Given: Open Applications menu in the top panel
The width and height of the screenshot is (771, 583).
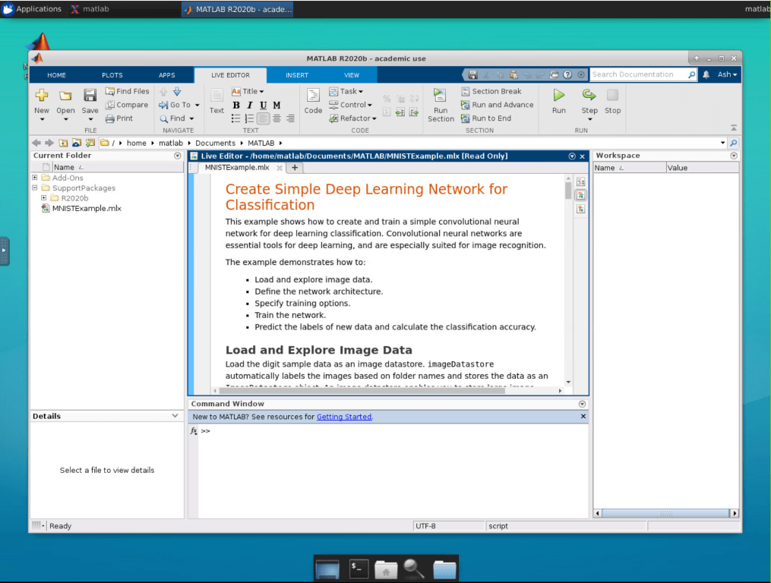Looking at the screenshot, I should tap(33, 9).
